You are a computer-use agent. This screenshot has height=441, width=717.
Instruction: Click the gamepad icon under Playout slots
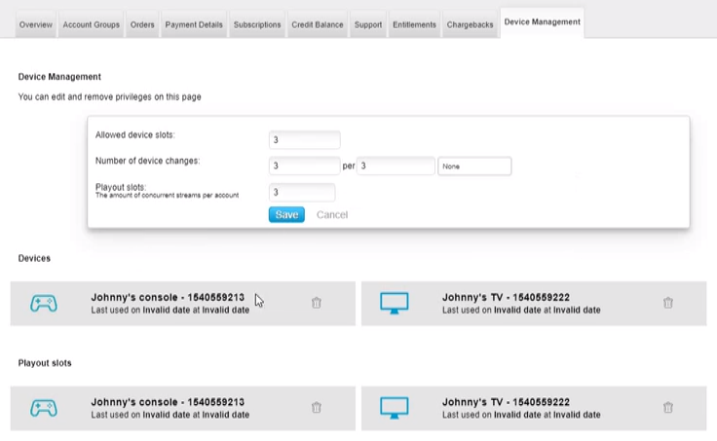tap(43, 408)
